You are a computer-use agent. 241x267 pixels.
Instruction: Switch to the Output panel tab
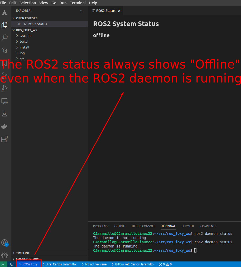(120, 226)
